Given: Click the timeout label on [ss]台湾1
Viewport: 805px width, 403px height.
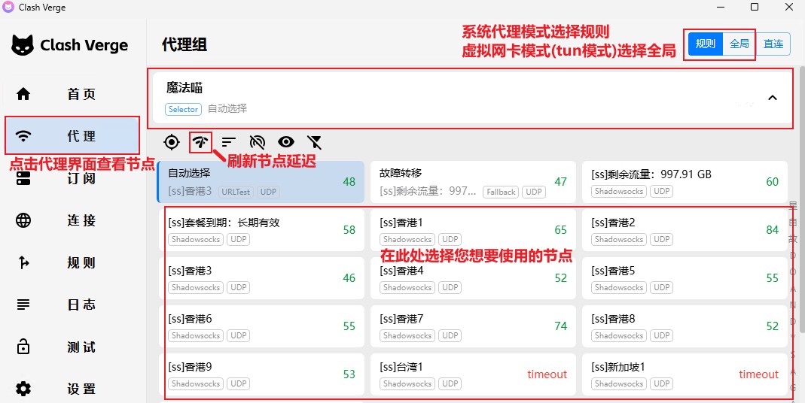Looking at the screenshot, I should 547,374.
